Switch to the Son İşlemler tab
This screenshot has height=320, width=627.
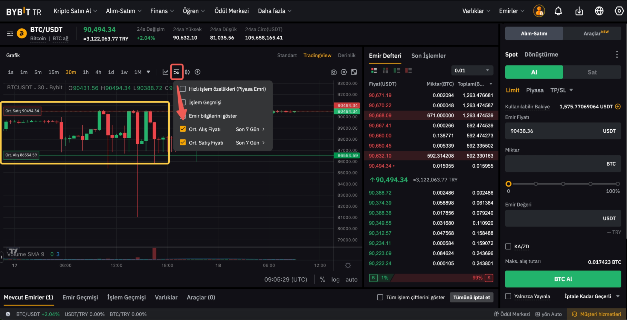[428, 56]
